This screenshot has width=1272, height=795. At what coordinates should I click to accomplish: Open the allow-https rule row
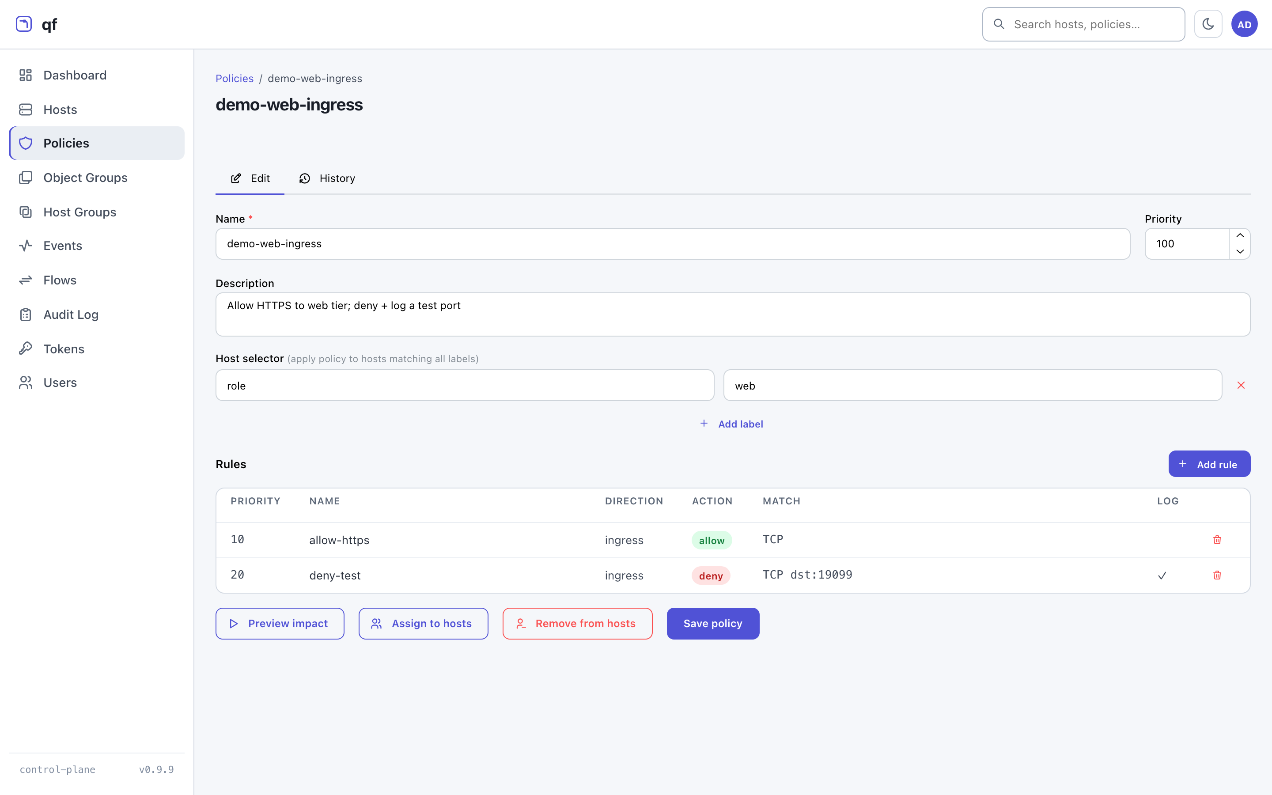733,540
